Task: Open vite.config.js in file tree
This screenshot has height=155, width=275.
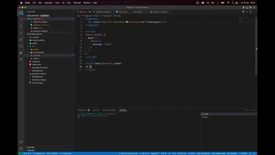Action: [x=37, y=83]
